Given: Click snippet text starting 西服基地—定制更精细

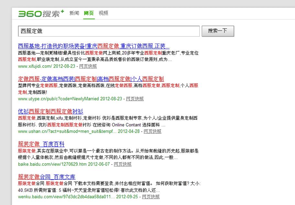Looking at the screenshot, I should (x=108, y=56).
